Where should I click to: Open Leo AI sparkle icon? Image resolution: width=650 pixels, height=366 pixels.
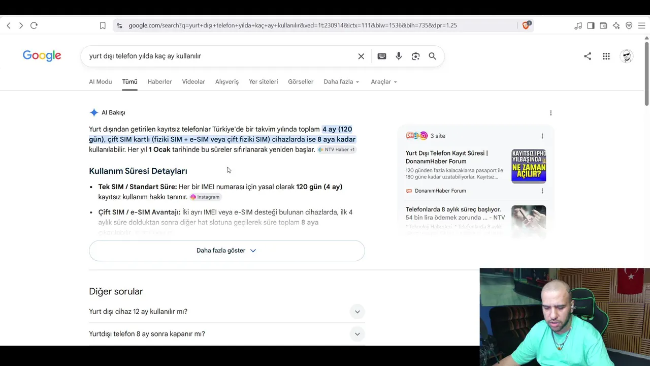pyautogui.click(x=616, y=25)
